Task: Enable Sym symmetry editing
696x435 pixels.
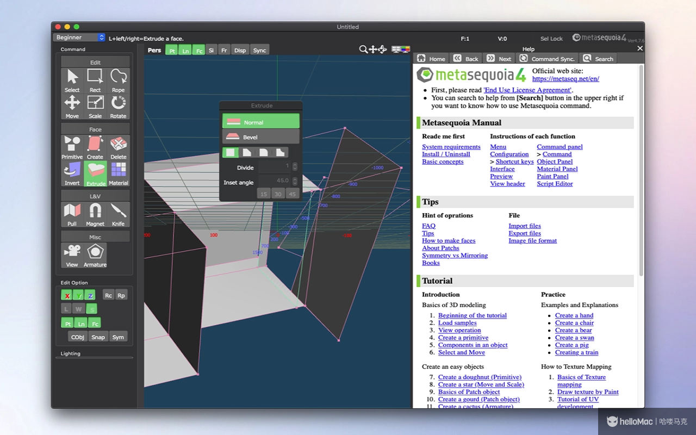Action: click(x=118, y=337)
